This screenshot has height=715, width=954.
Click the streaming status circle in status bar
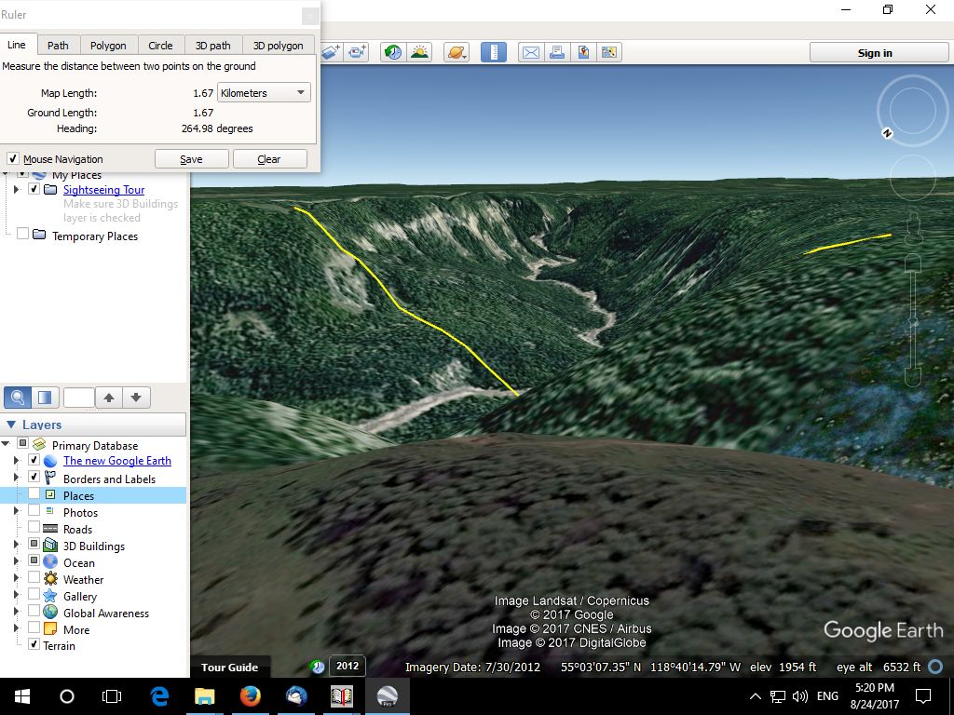click(x=935, y=667)
